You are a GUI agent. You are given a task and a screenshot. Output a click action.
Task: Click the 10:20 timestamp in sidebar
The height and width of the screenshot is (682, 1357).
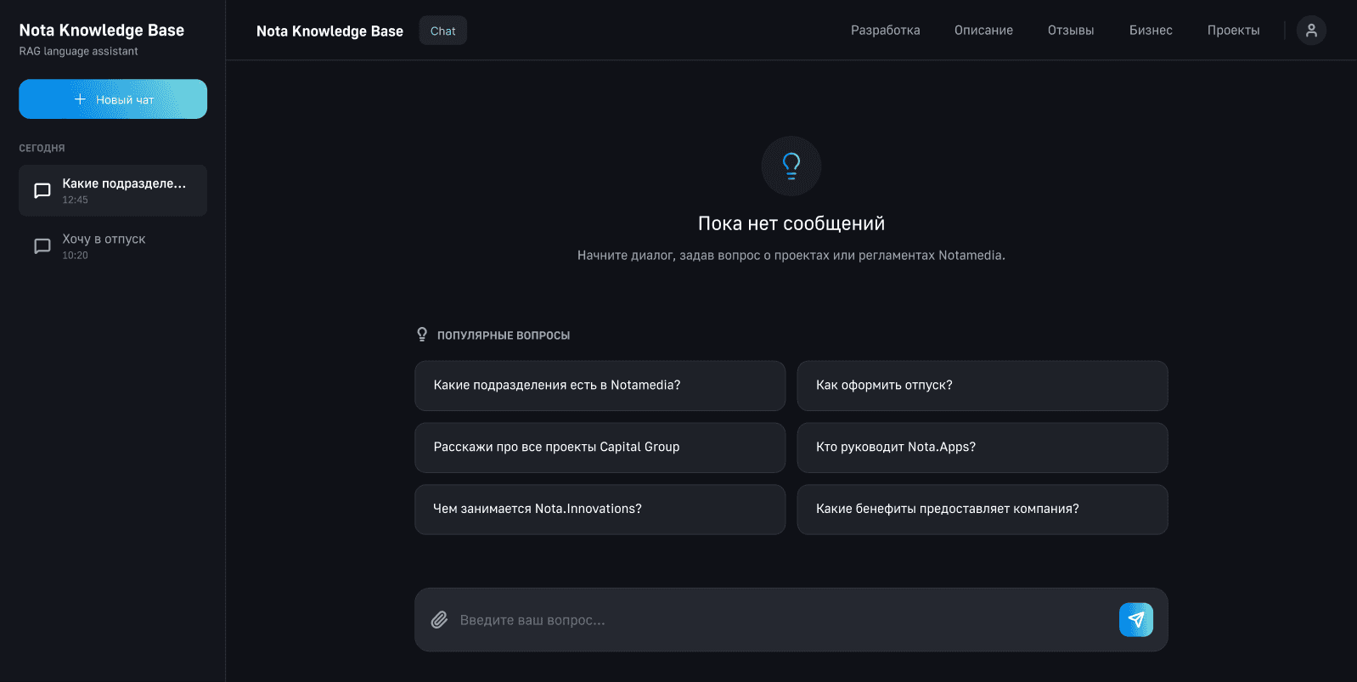pyautogui.click(x=75, y=256)
